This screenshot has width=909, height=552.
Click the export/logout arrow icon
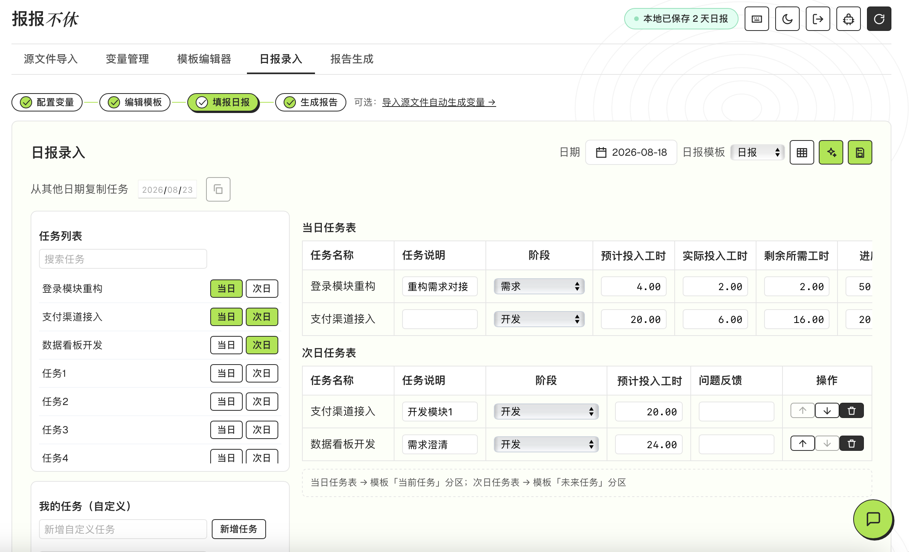pyautogui.click(x=818, y=19)
